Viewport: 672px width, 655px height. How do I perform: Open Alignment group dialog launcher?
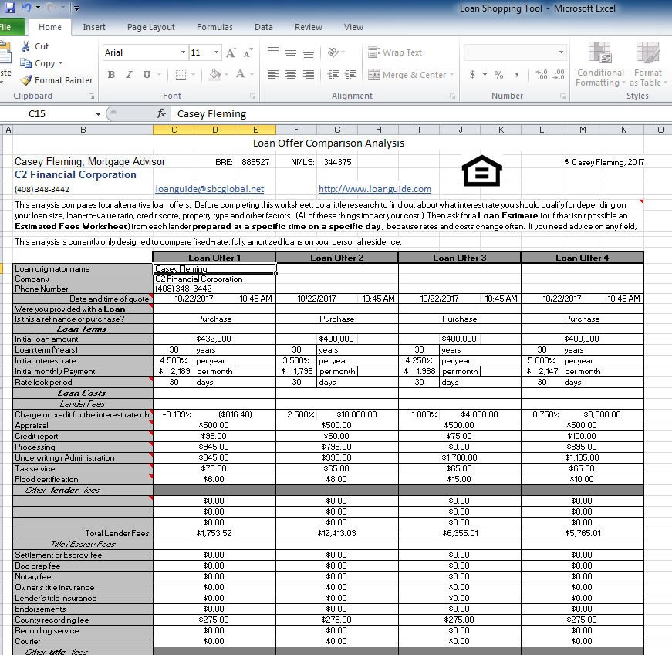coord(452,96)
